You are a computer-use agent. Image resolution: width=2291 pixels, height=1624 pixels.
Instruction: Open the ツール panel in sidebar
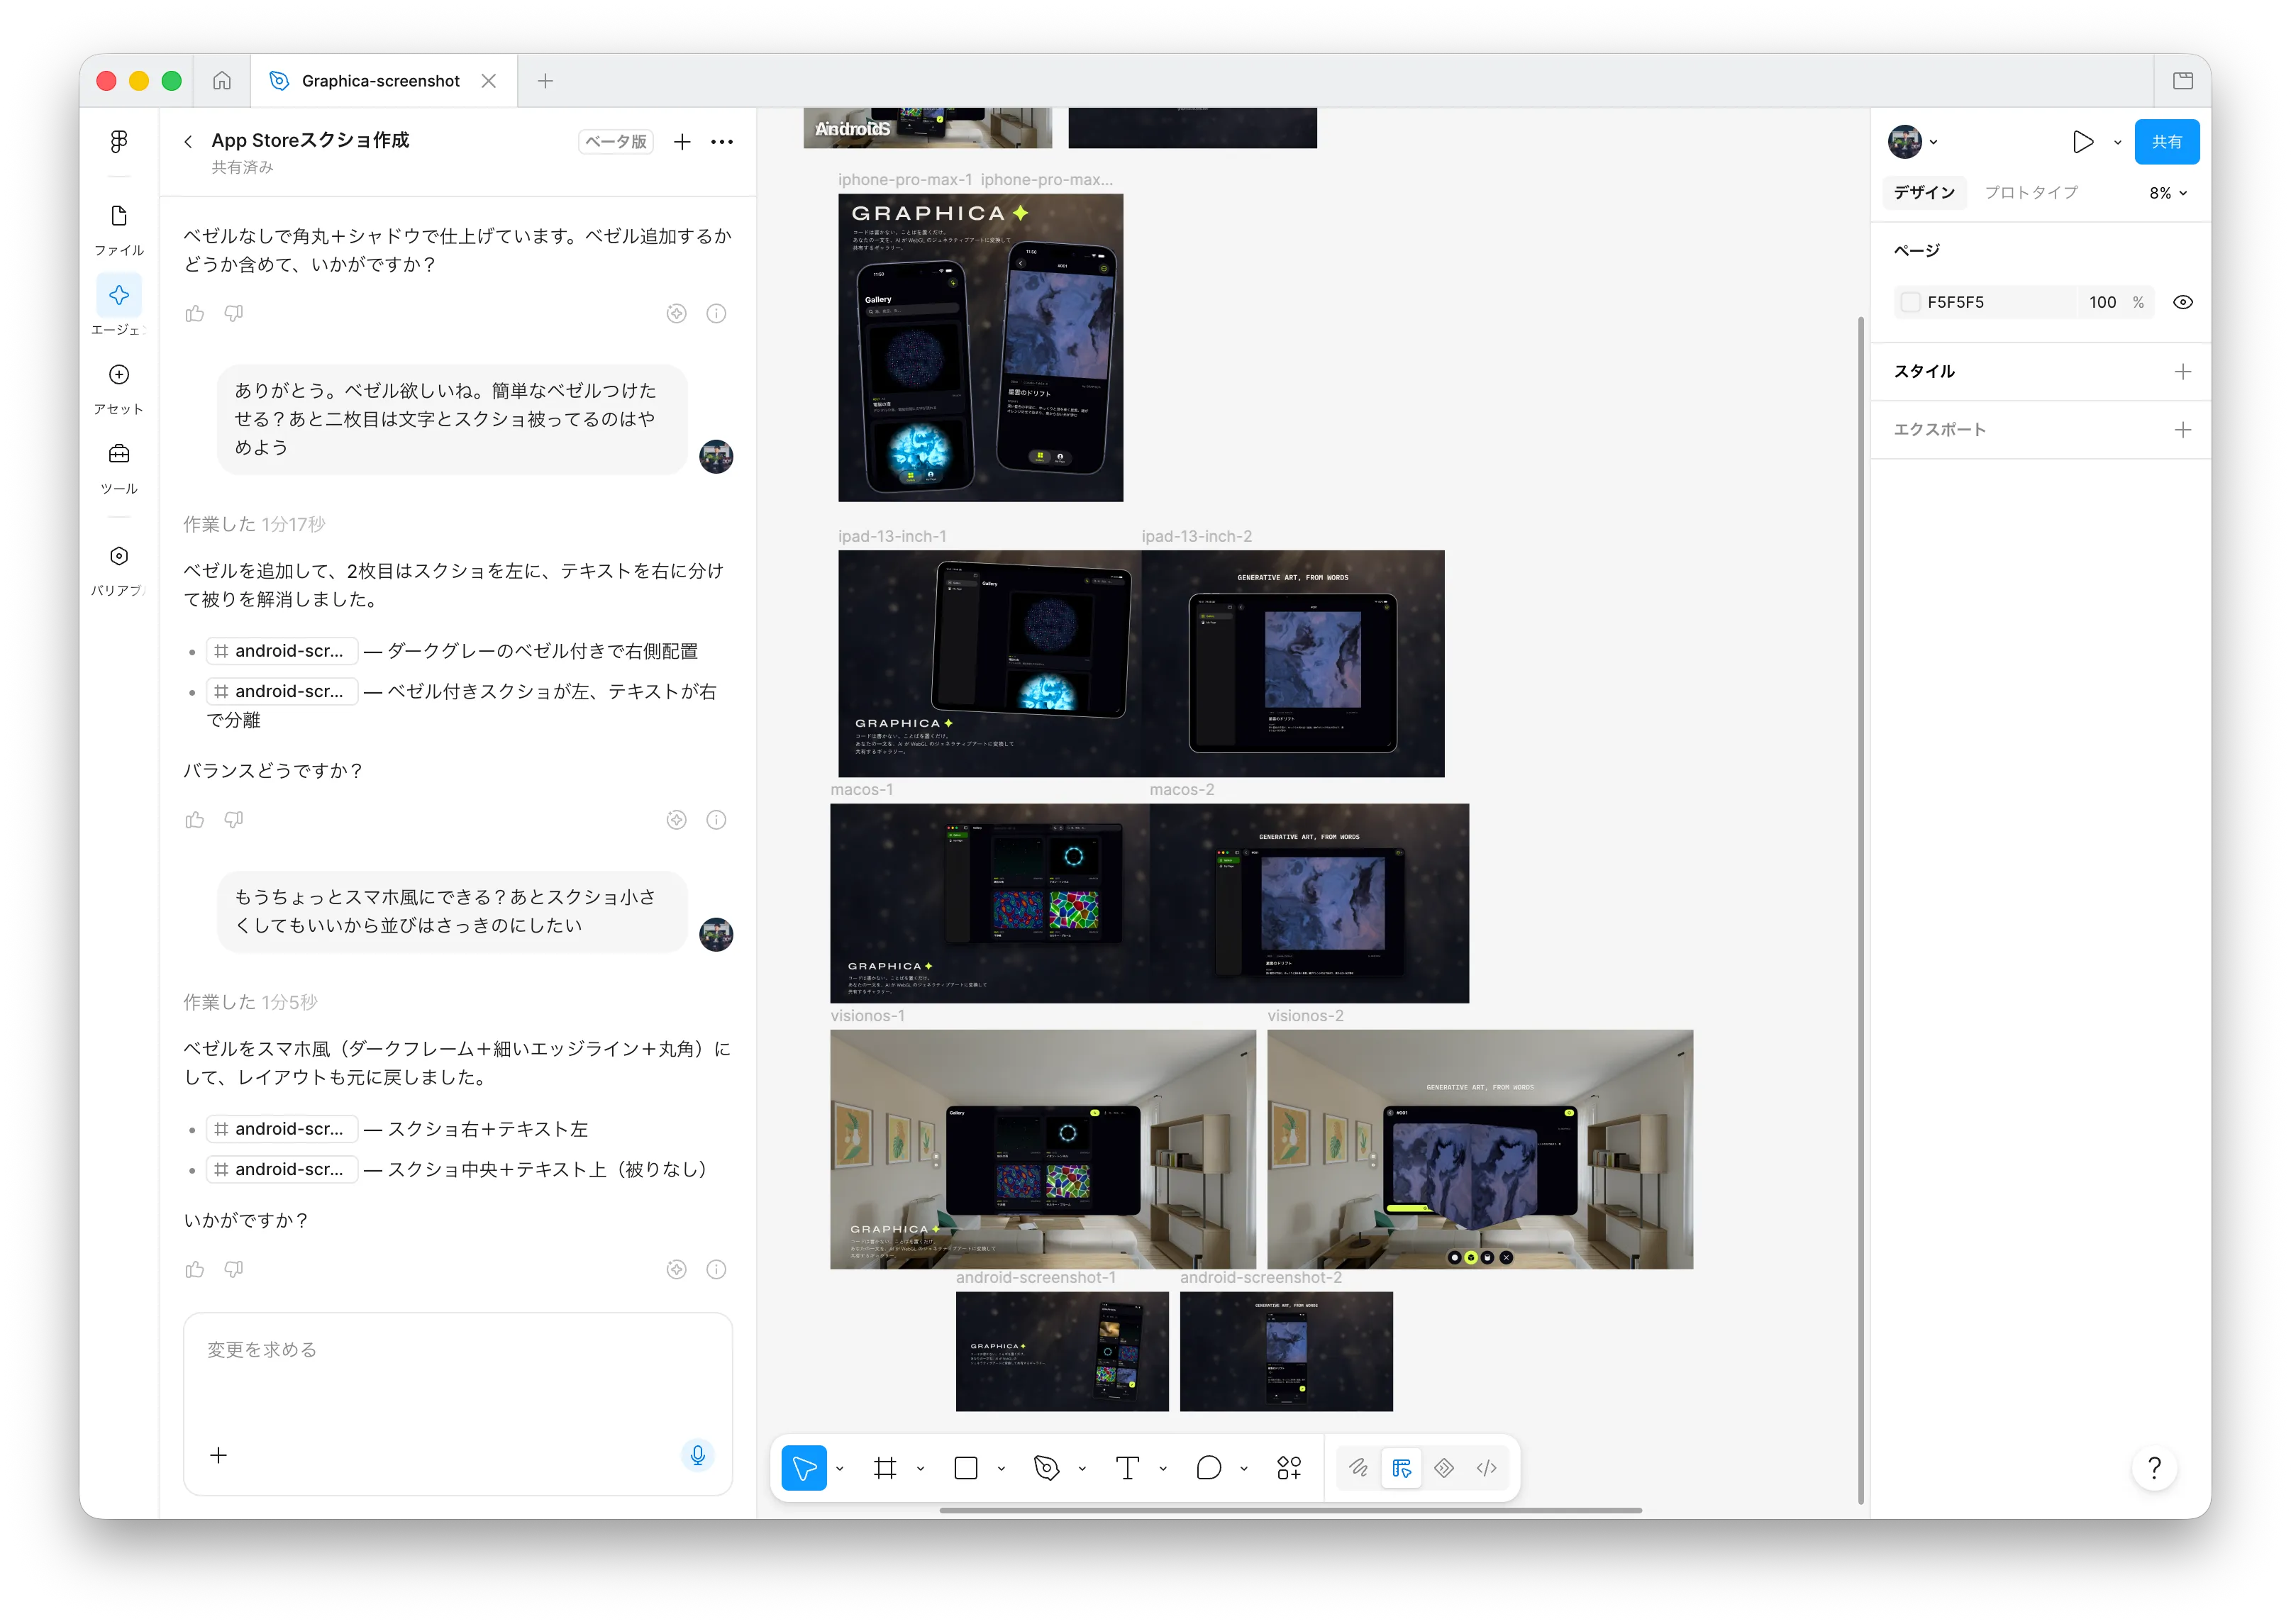(119, 468)
